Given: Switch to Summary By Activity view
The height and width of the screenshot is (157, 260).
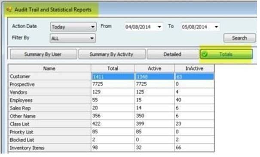Looking at the screenshot, I should pos(112,54).
